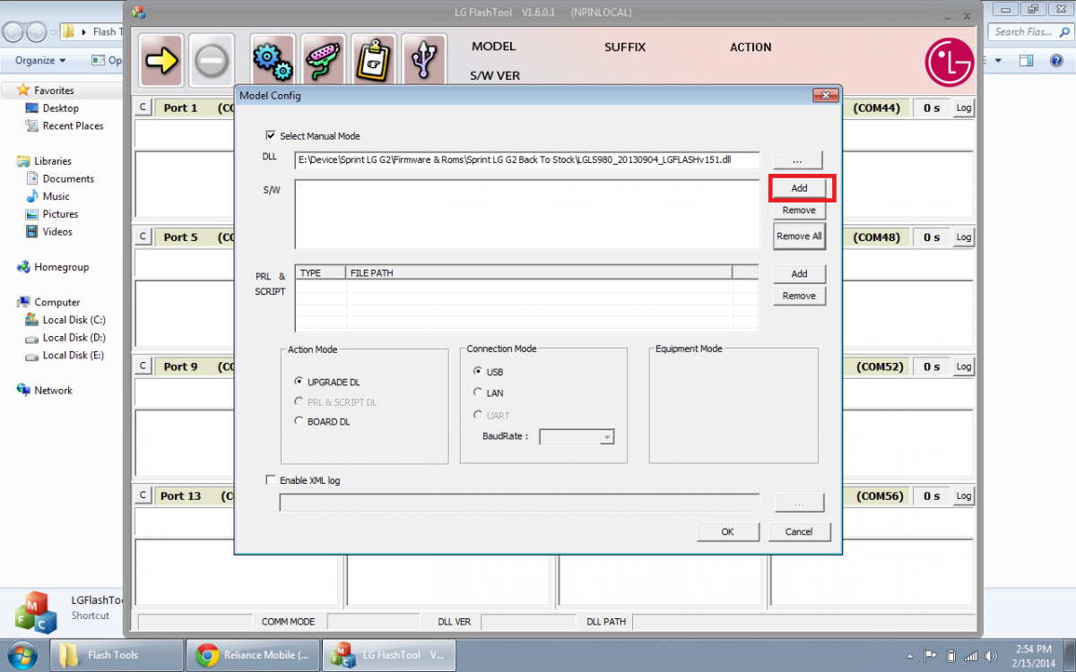1076x672 pixels.
Task: Uncheck Select Manual Mode checkbox
Action: (x=271, y=136)
